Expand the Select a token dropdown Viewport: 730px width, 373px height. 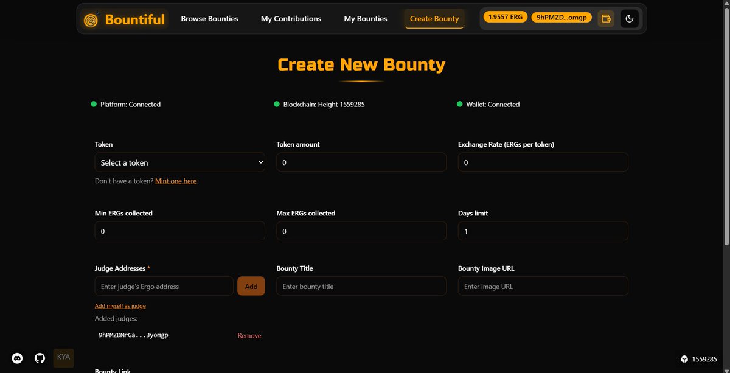180,162
